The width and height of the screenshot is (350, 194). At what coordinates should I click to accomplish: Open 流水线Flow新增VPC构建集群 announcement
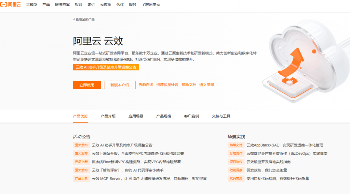(x=136, y=162)
